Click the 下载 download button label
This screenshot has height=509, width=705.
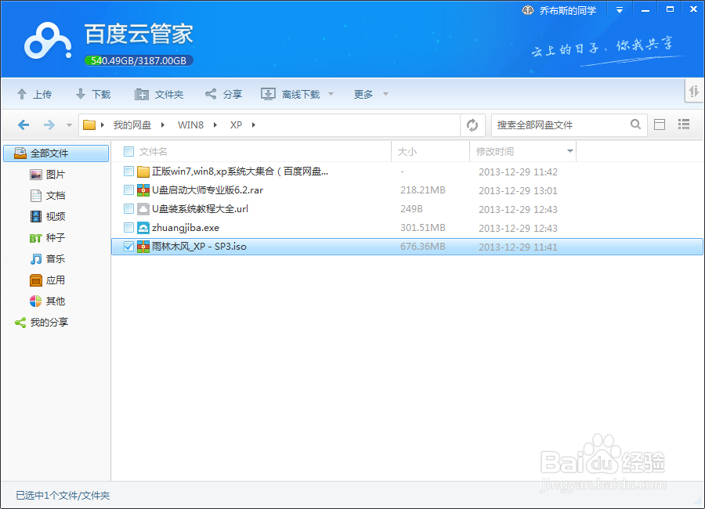coord(101,95)
